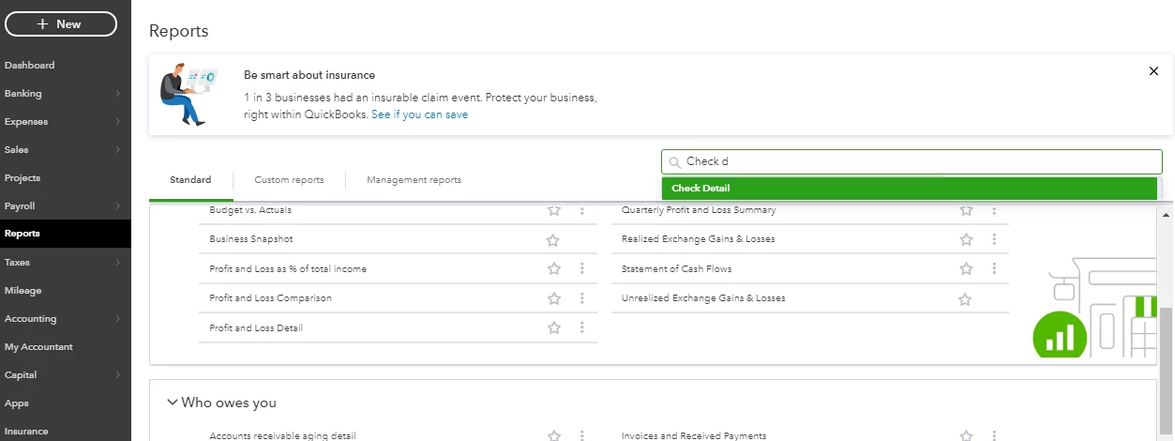Click the report search field

[911, 161]
